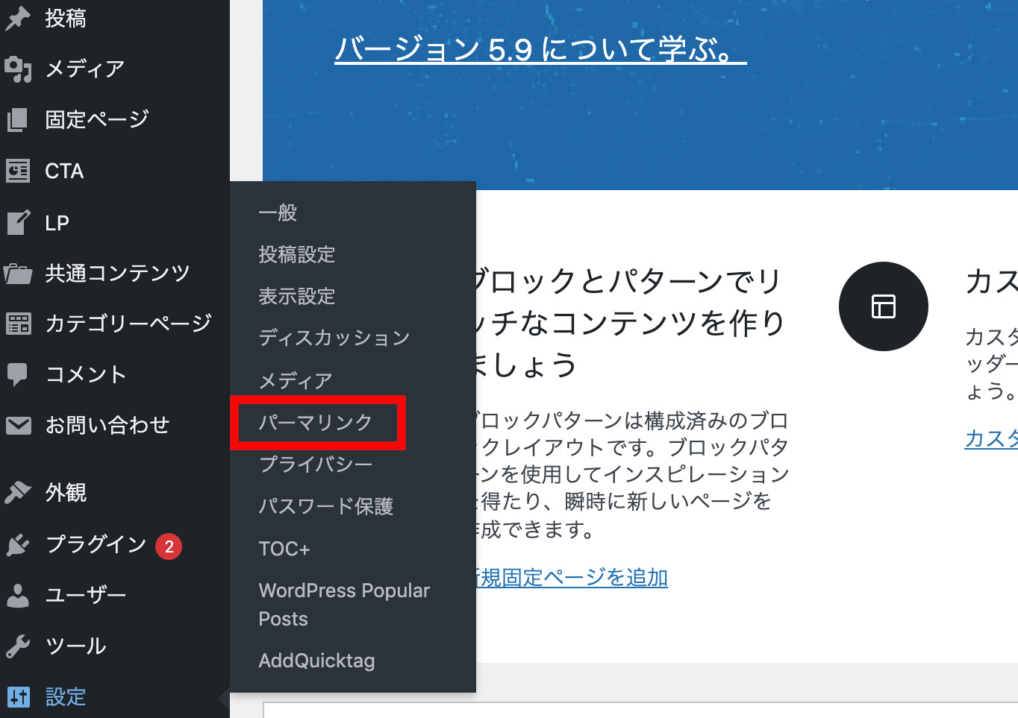This screenshot has height=718, width=1018.
Task: Click the comment bubble icon
Action: 18,374
